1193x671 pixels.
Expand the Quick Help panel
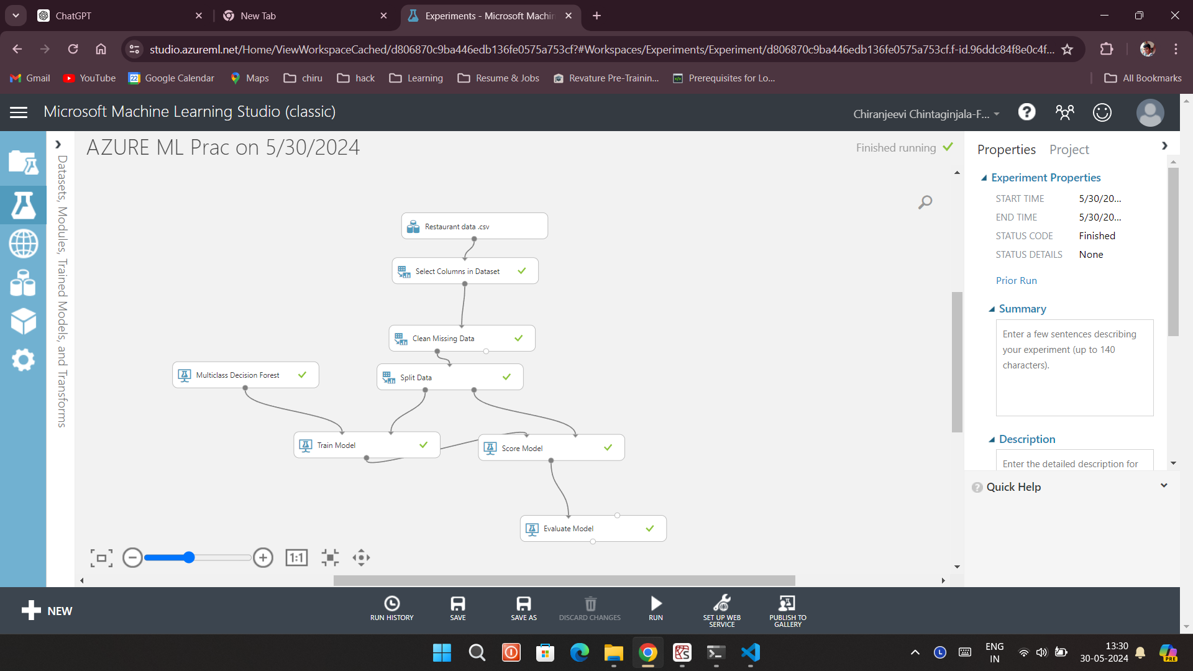(1164, 486)
